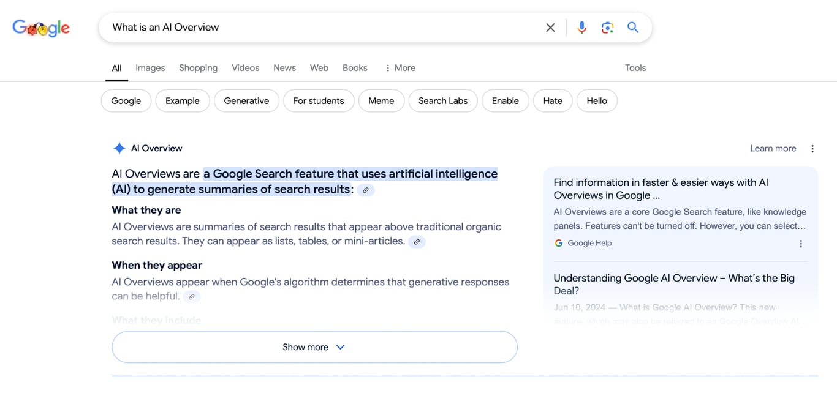Viewport: 837px width, 393px height.
Task: Go to Google home via the logo
Action: (41, 28)
